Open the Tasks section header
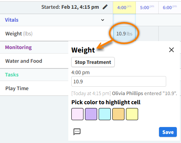The width and height of the screenshot is (181, 143). pos(12,75)
